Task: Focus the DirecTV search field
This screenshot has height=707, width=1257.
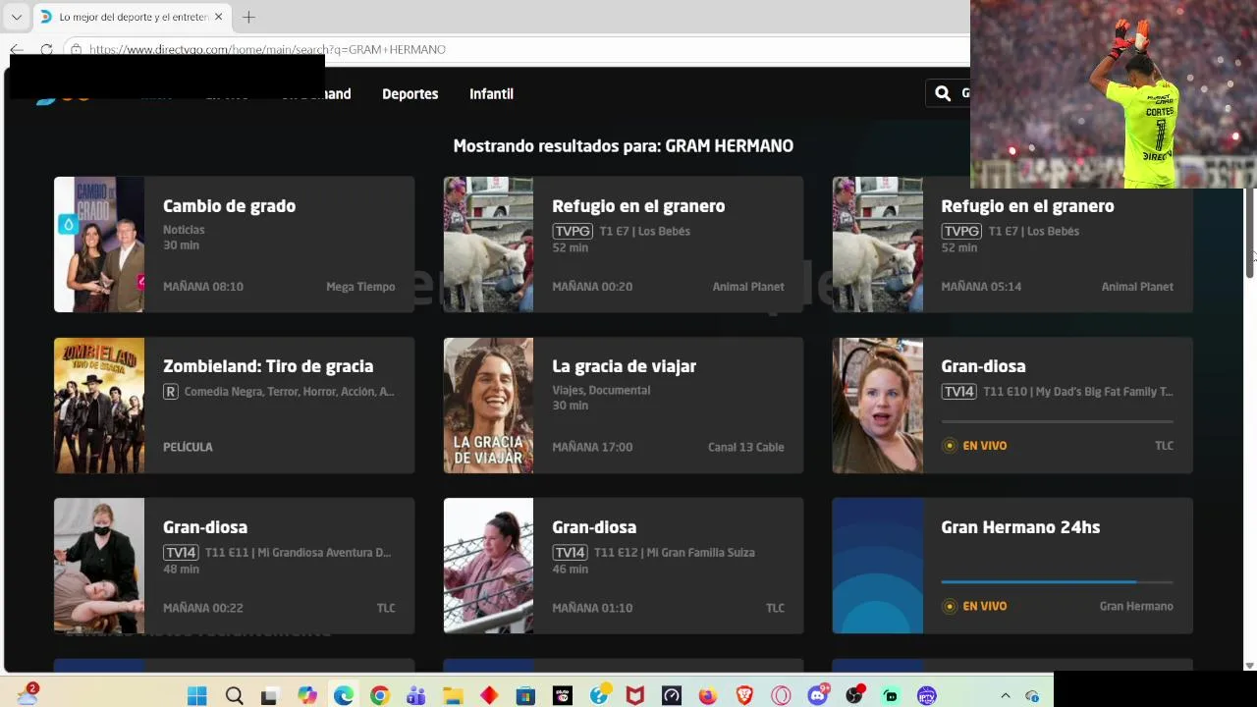Action: click(x=948, y=93)
